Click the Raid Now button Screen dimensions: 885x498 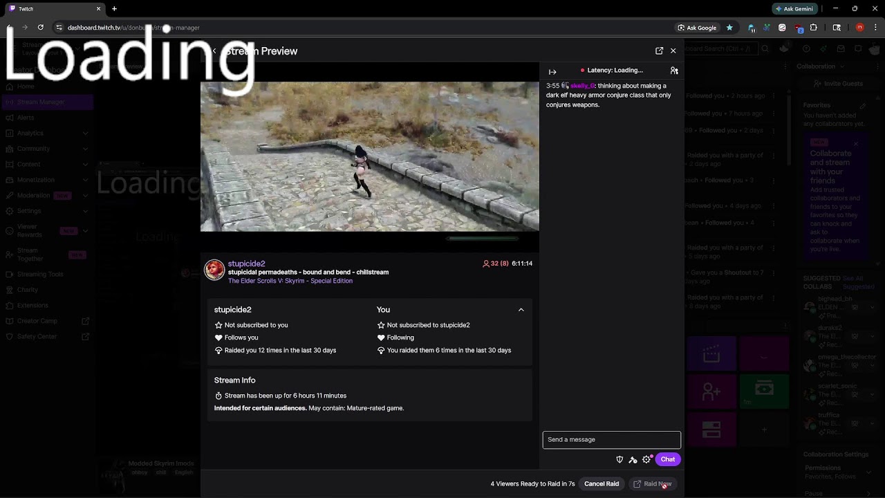pyautogui.click(x=653, y=483)
